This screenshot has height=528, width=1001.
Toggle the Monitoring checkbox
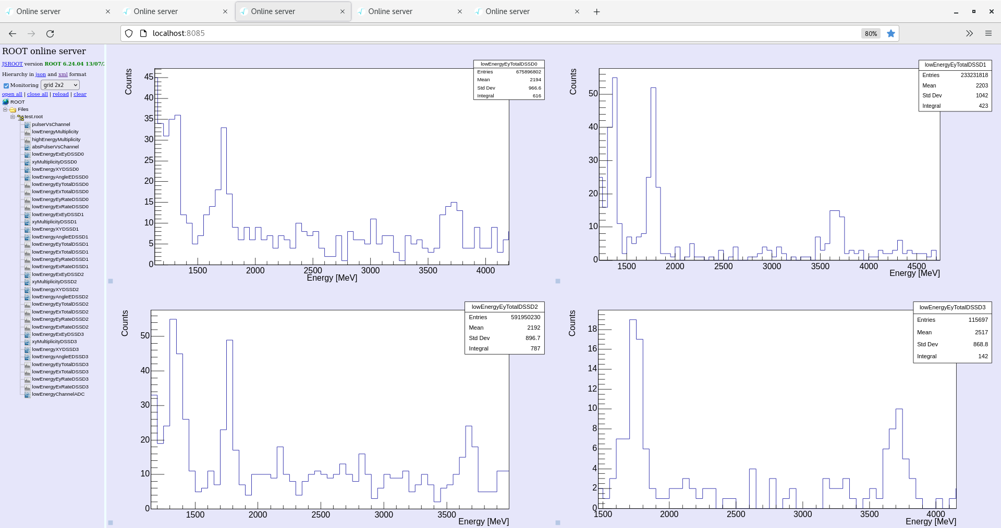(6, 86)
